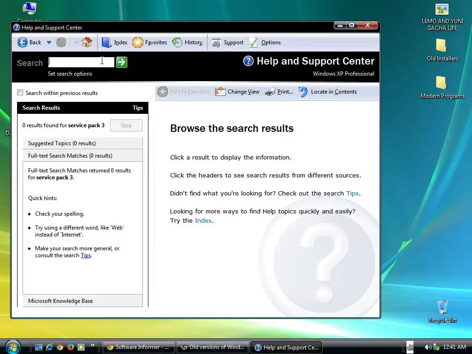This screenshot has width=472, height=354.
Task: Click the Locate in Contents label
Action: pos(334,92)
